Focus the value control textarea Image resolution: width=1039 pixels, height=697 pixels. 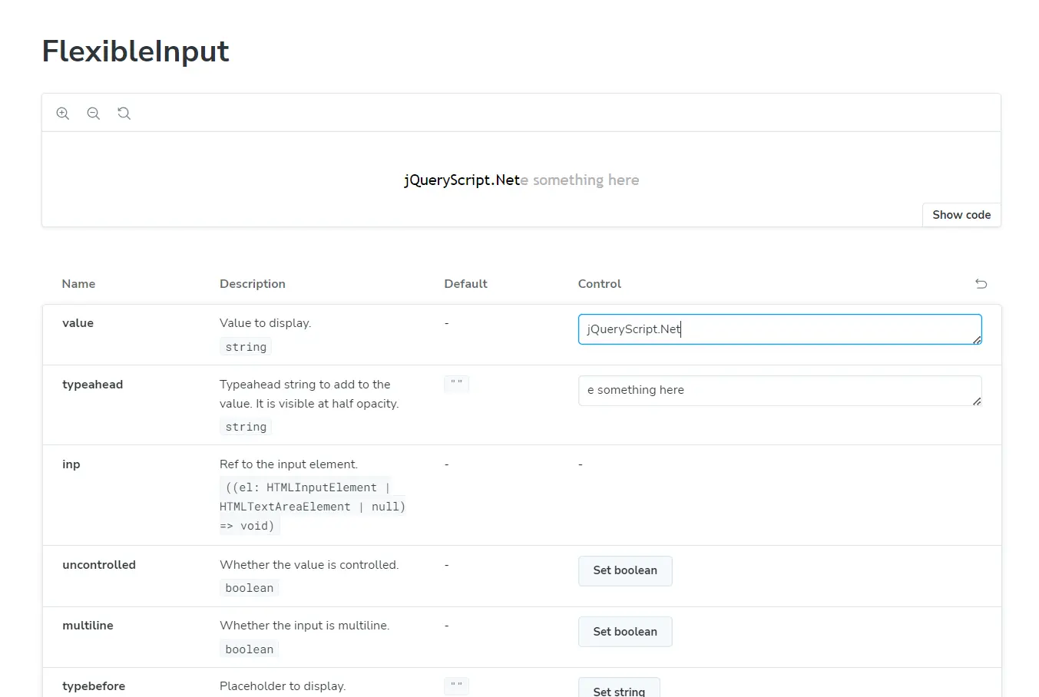click(779, 329)
